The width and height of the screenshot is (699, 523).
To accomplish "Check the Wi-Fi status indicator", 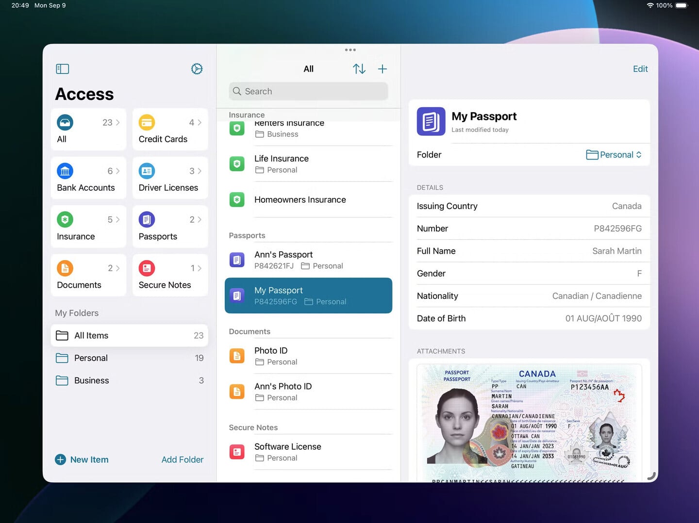I will 650,5.
